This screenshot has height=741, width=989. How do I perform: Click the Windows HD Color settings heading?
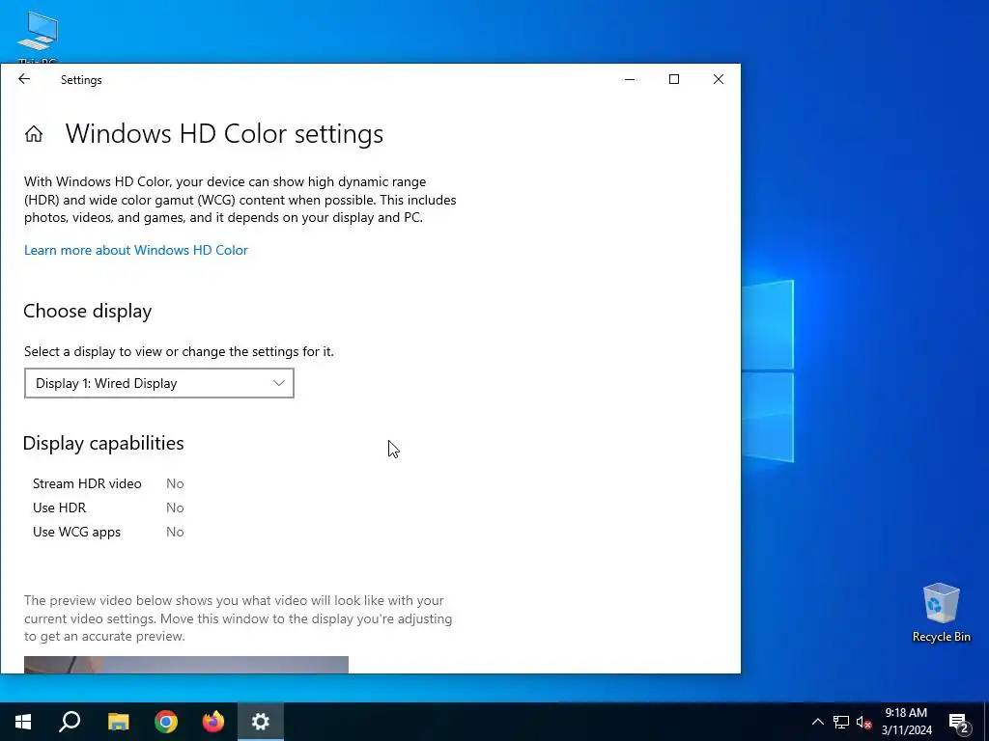[x=224, y=133]
